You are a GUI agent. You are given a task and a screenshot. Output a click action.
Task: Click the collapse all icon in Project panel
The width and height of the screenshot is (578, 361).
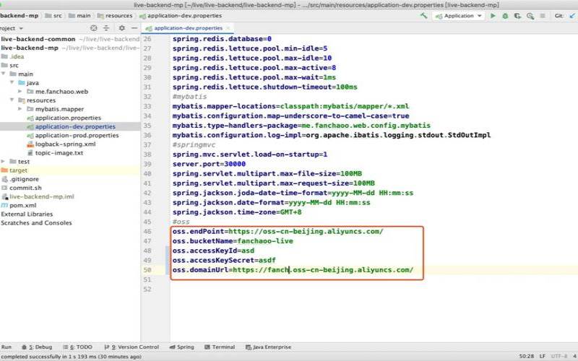click(106, 28)
